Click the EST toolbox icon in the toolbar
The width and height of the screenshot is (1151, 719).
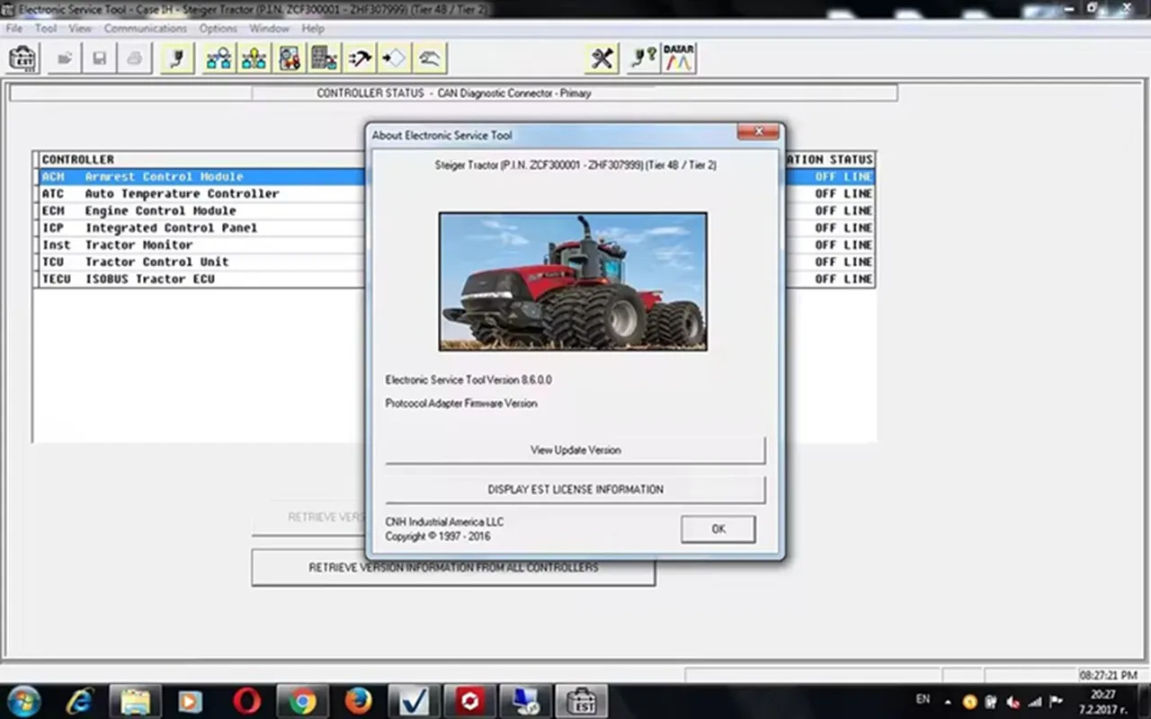pos(22,59)
